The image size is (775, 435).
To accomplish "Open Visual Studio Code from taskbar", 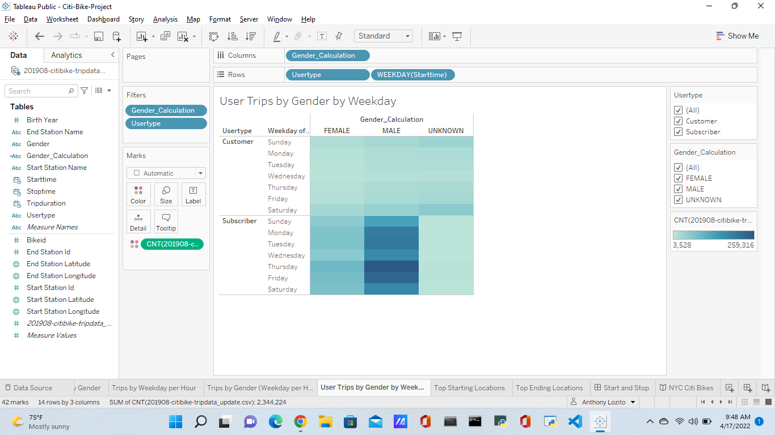I will 575,421.
